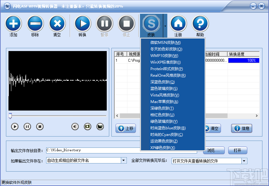
Task: Click the preview seek slider handle
Action: [10, 116]
